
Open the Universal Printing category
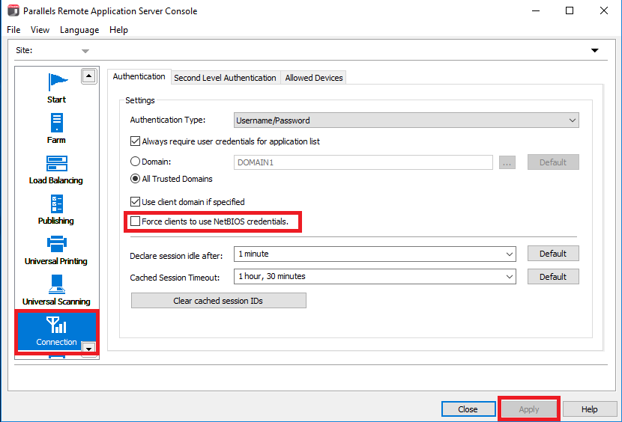tap(56, 251)
